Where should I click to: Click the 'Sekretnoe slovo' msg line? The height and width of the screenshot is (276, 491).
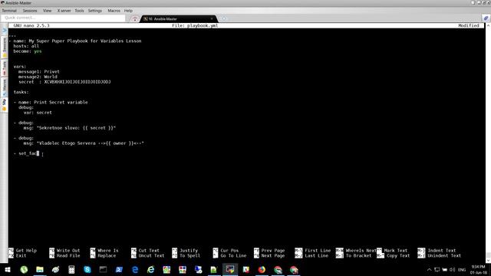tap(70, 128)
